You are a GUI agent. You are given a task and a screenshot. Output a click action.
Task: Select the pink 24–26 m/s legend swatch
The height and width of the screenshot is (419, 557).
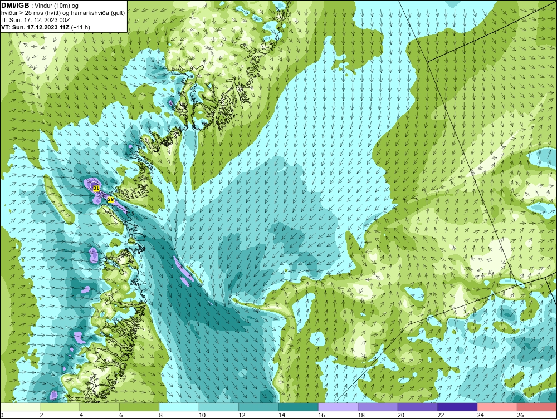pyautogui.click(x=497, y=407)
